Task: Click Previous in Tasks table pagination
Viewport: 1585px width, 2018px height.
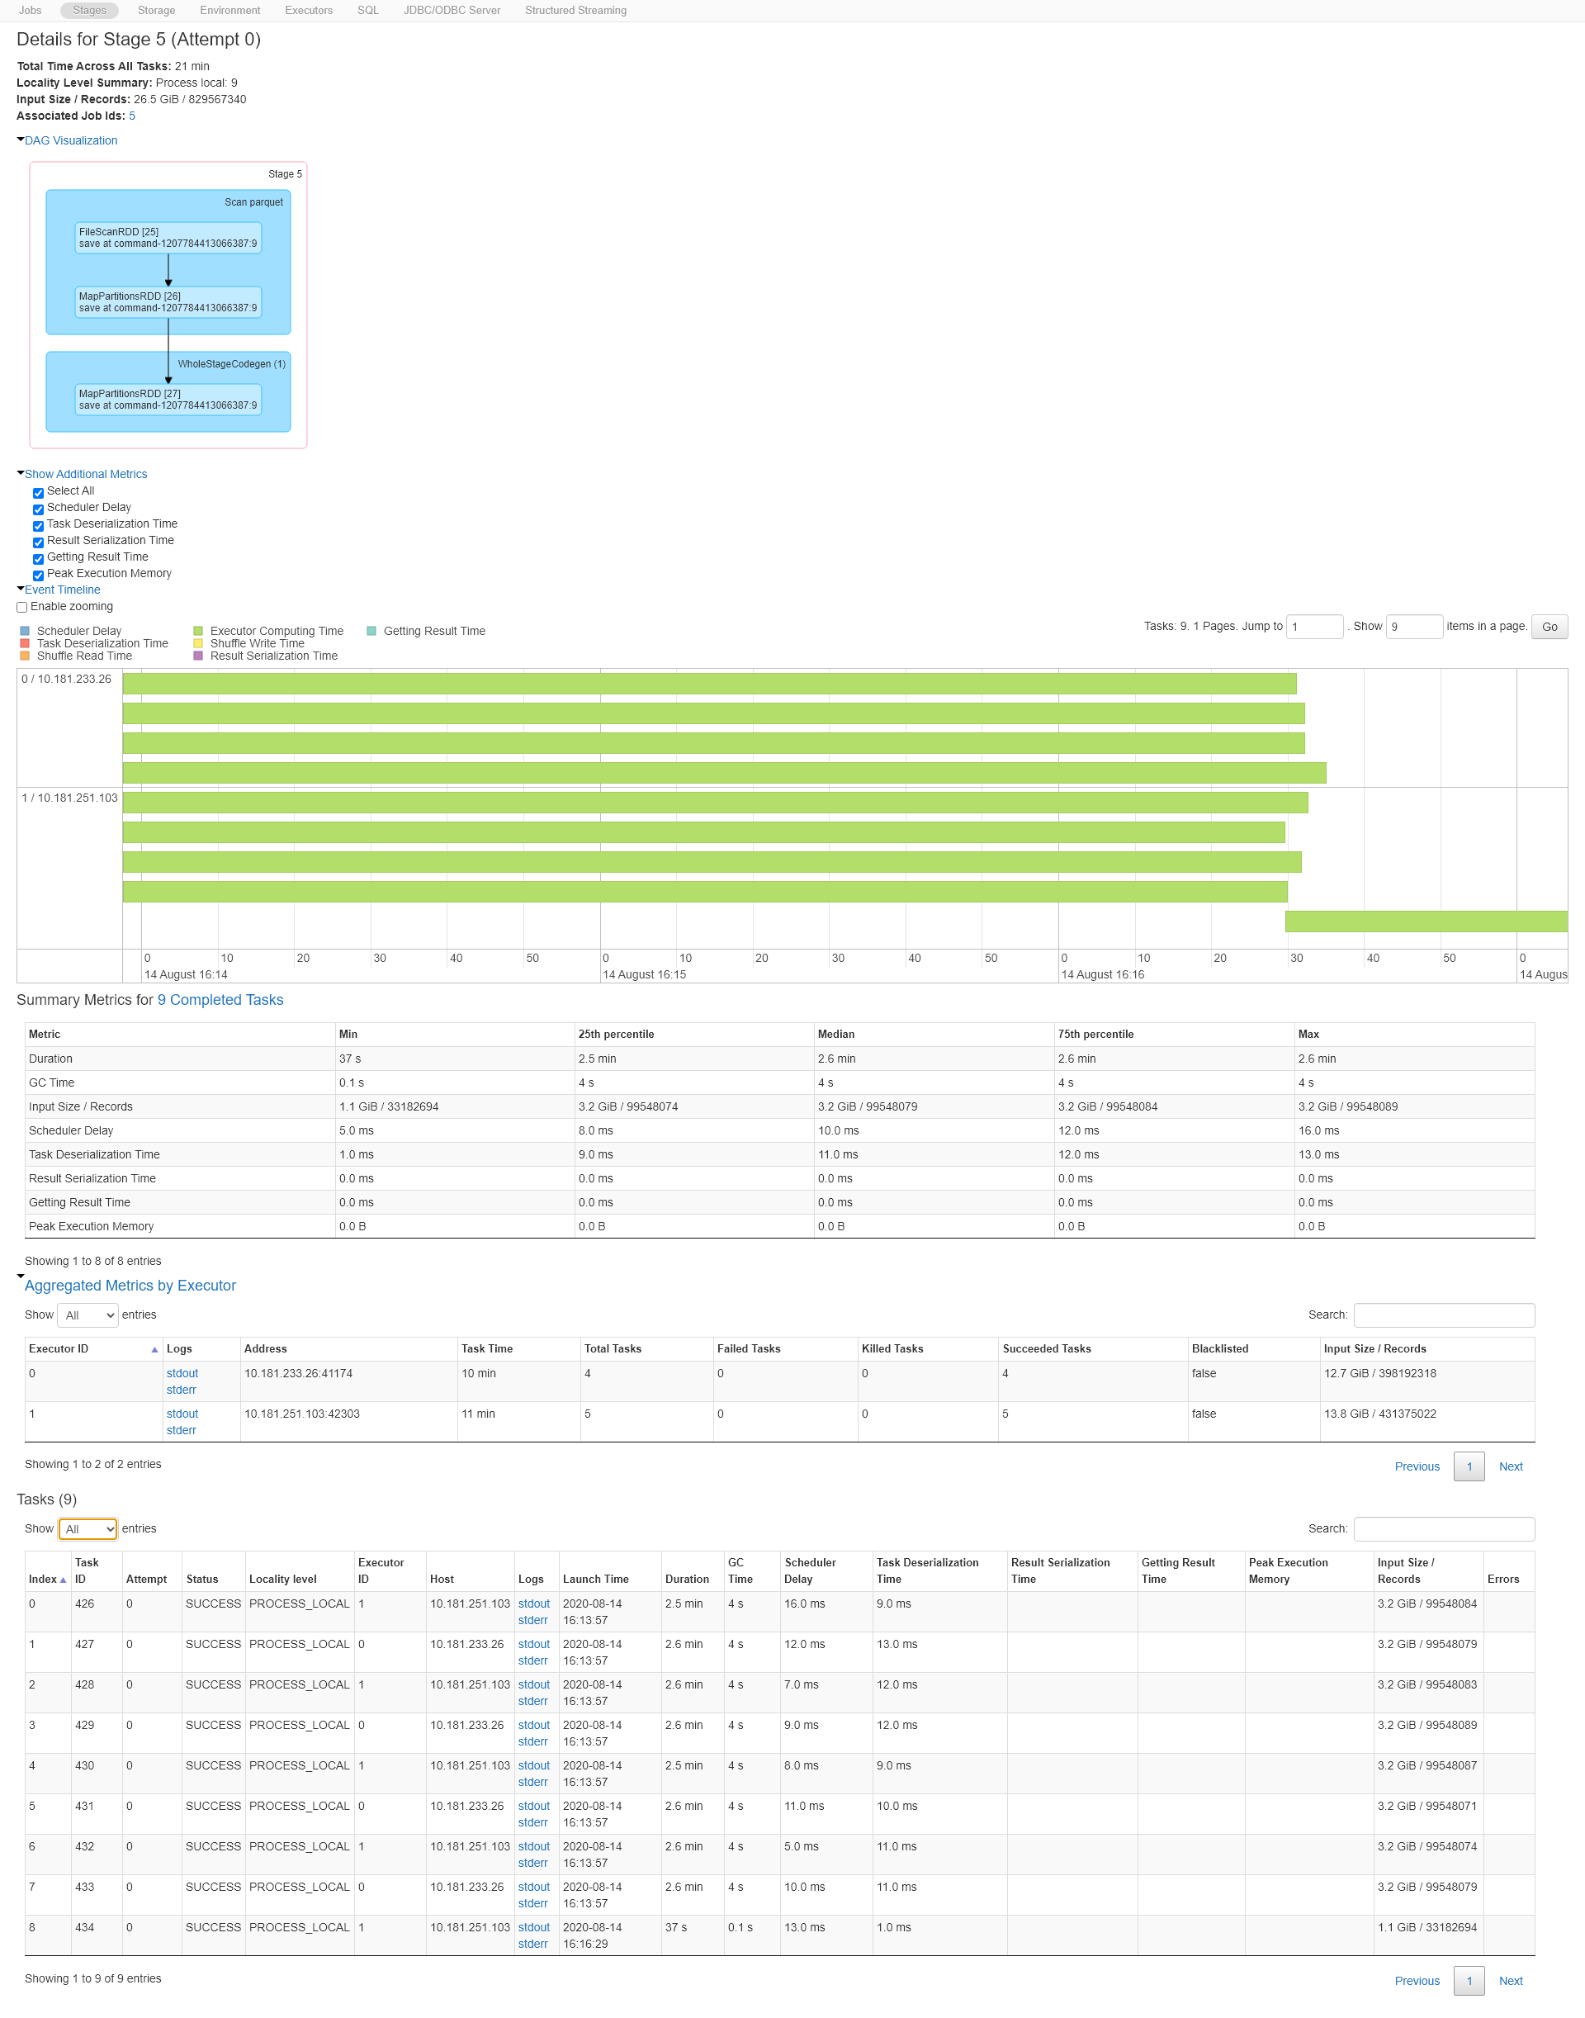Action: click(x=1417, y=1981)
